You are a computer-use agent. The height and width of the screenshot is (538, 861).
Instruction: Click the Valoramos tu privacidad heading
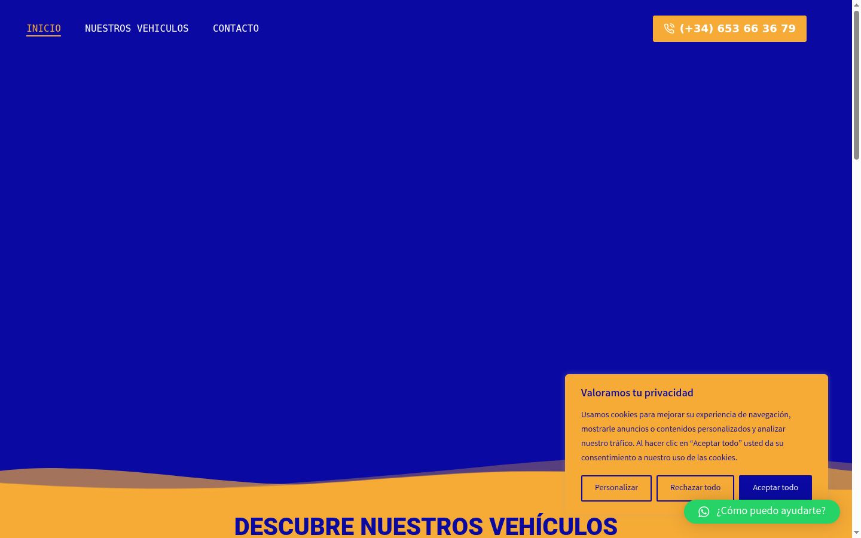[637, 393]
